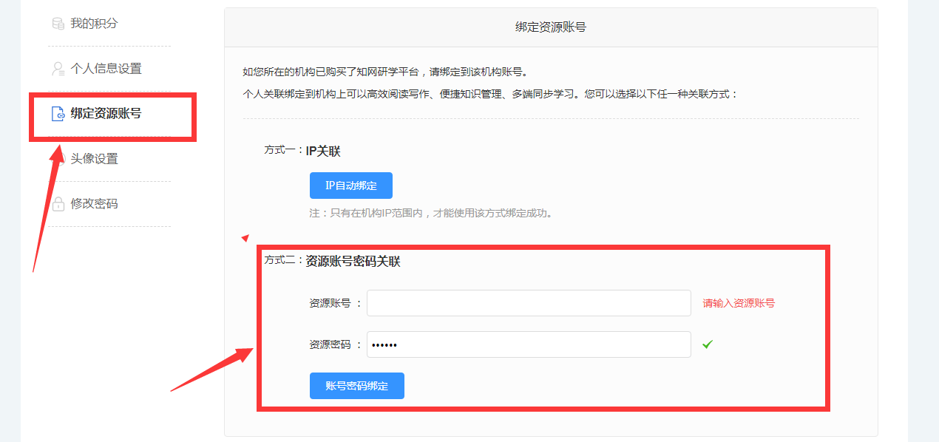Click the 绑定资源账号 panel header title
Viewport: 939px width, 442px height.
click(x=551, y=27)
